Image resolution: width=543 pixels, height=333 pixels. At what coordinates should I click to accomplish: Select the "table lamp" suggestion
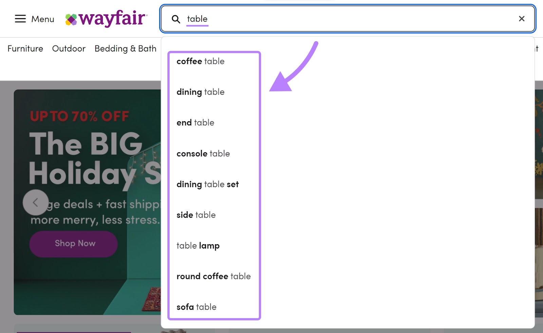click(198, 246)
